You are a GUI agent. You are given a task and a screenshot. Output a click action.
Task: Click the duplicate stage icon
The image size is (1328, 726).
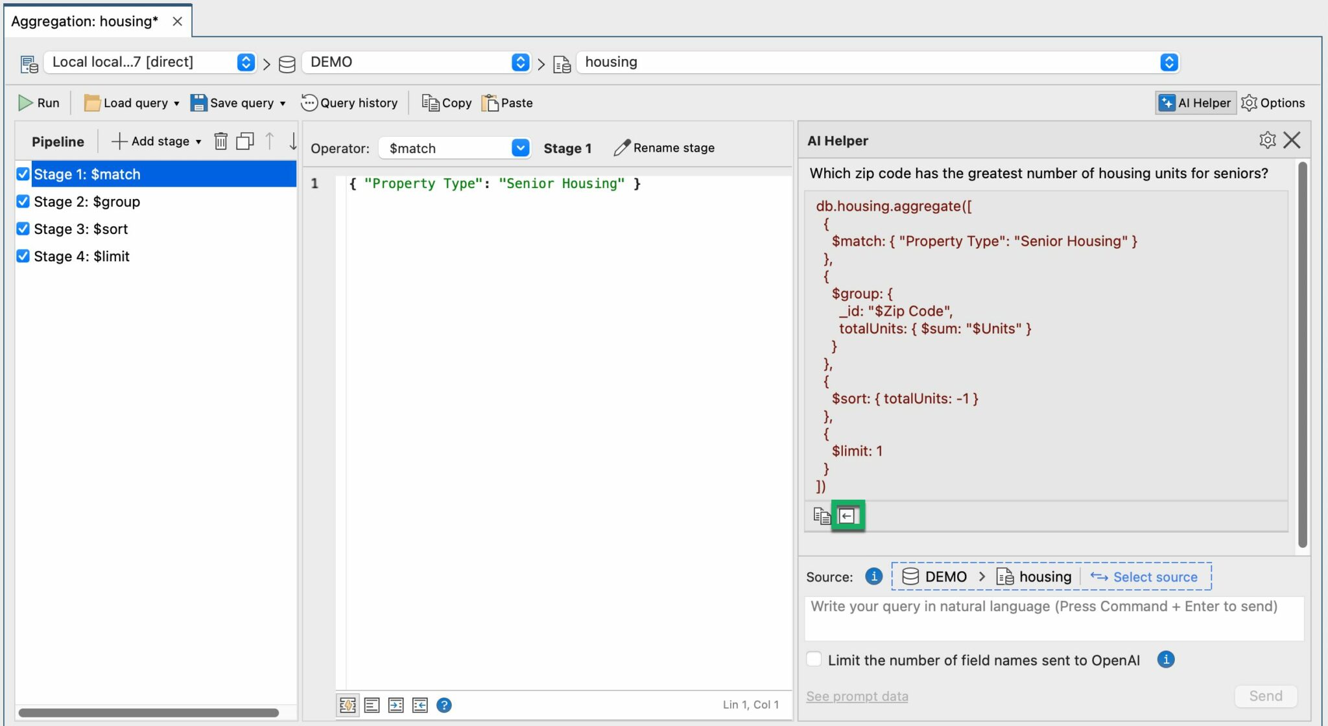pos(244,141)
